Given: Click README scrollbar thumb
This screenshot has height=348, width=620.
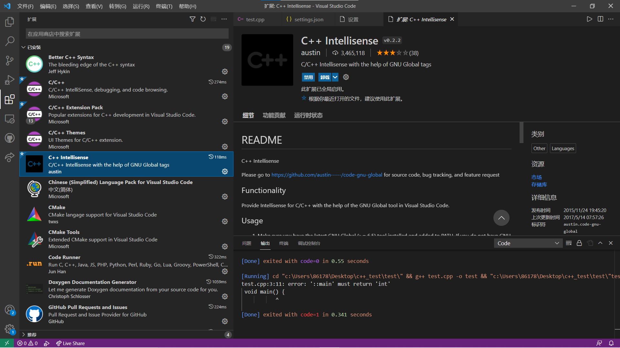Looking at the screenshot, I should point(521,132).
